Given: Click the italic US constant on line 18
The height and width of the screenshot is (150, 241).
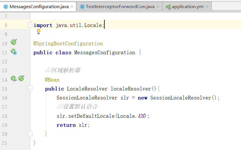Looking at the screenshot, I should [x=142, y=116].
